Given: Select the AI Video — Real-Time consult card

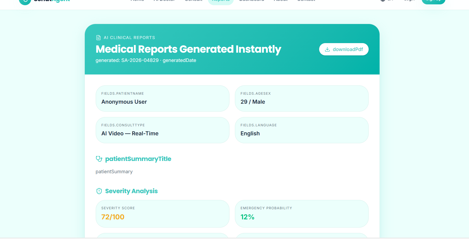Looking at the screenshot, I should tap(162, 130).
